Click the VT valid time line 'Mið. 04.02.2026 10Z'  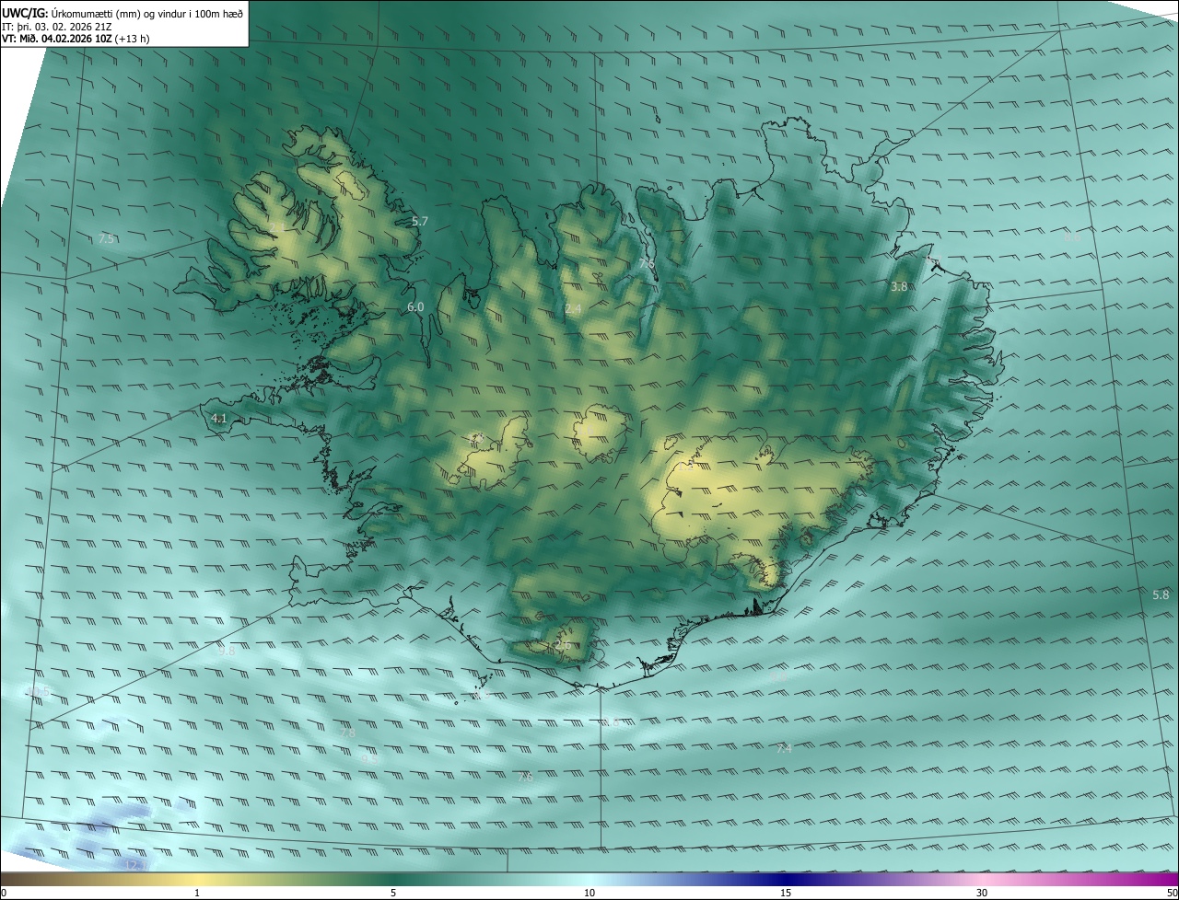[x=76, y=39]
